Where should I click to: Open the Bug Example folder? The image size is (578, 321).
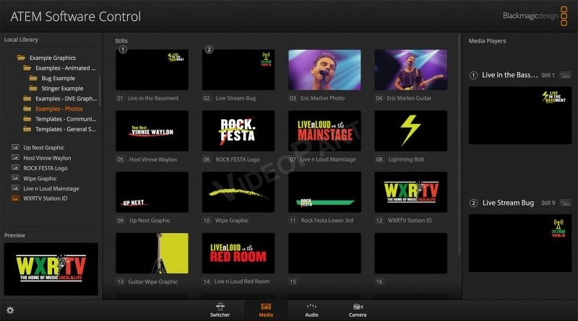click(x=53, y=79)
